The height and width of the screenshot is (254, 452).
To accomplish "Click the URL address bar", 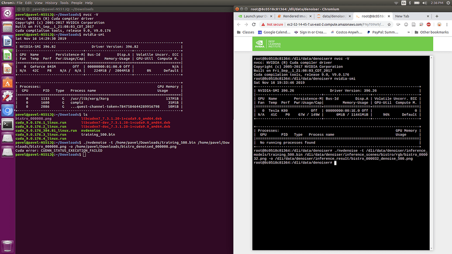I will click(x=335, y=24).
